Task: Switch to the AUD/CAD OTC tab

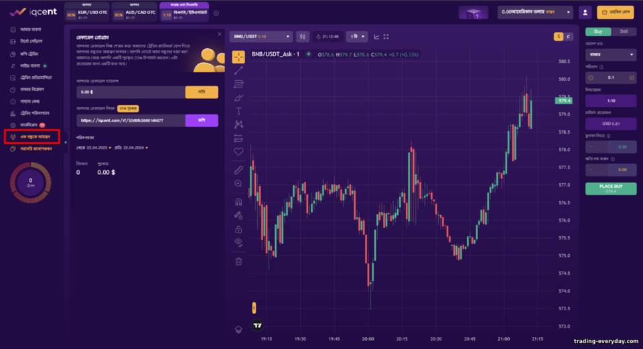Action: click(x=135, y=15)
